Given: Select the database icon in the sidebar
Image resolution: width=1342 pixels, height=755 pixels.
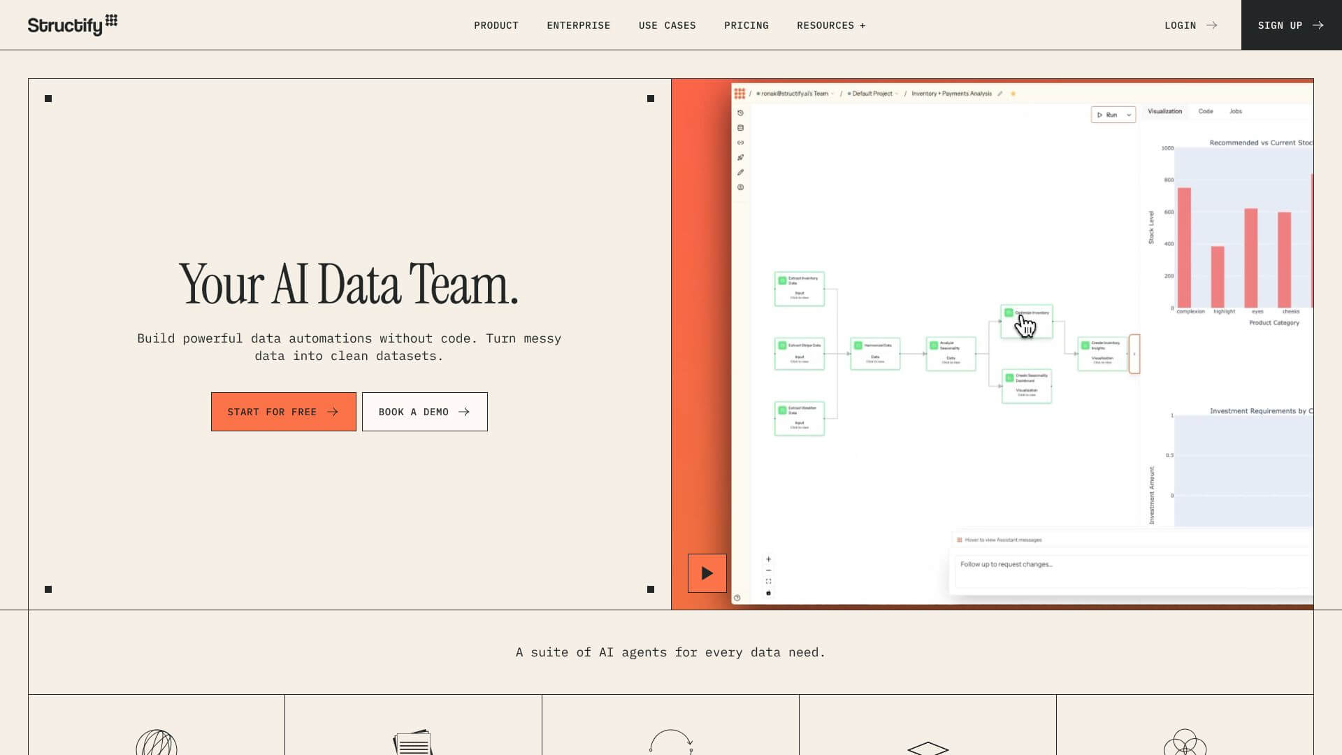Looking at the screenshot, I should click(x=740, y=127).
